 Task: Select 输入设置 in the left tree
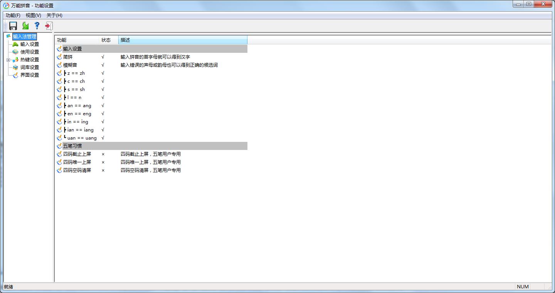30,44
